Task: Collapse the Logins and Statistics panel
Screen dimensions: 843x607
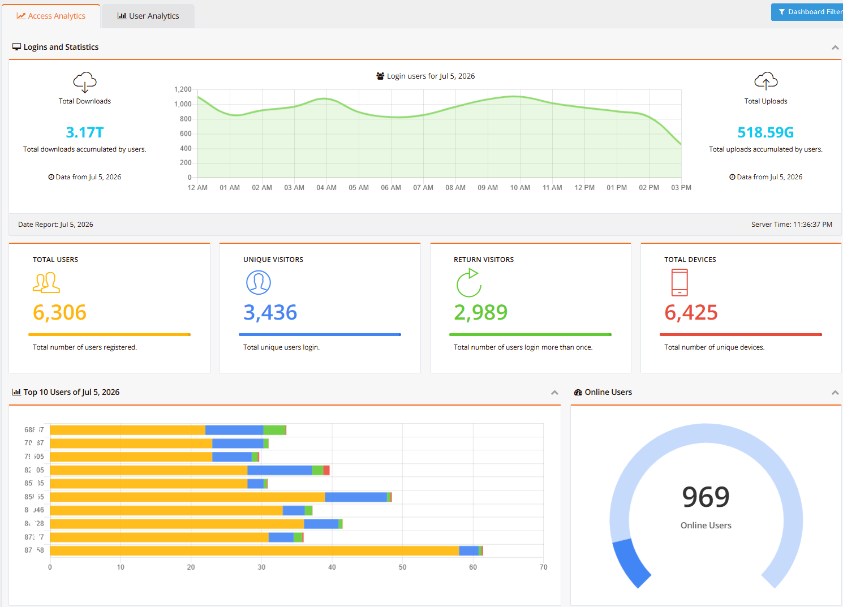Action: point(835,48)
